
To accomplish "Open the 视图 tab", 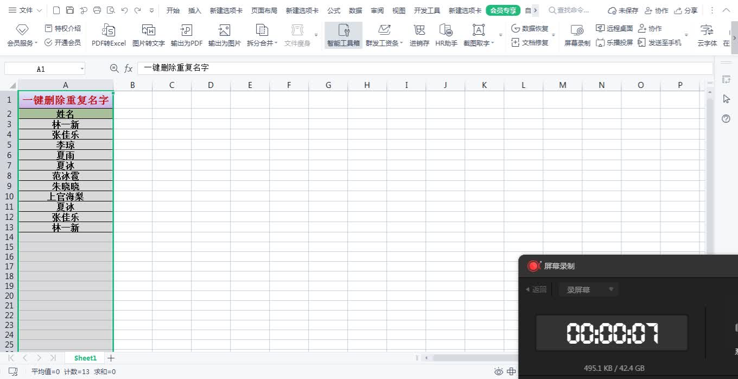I will pos(399,10).
